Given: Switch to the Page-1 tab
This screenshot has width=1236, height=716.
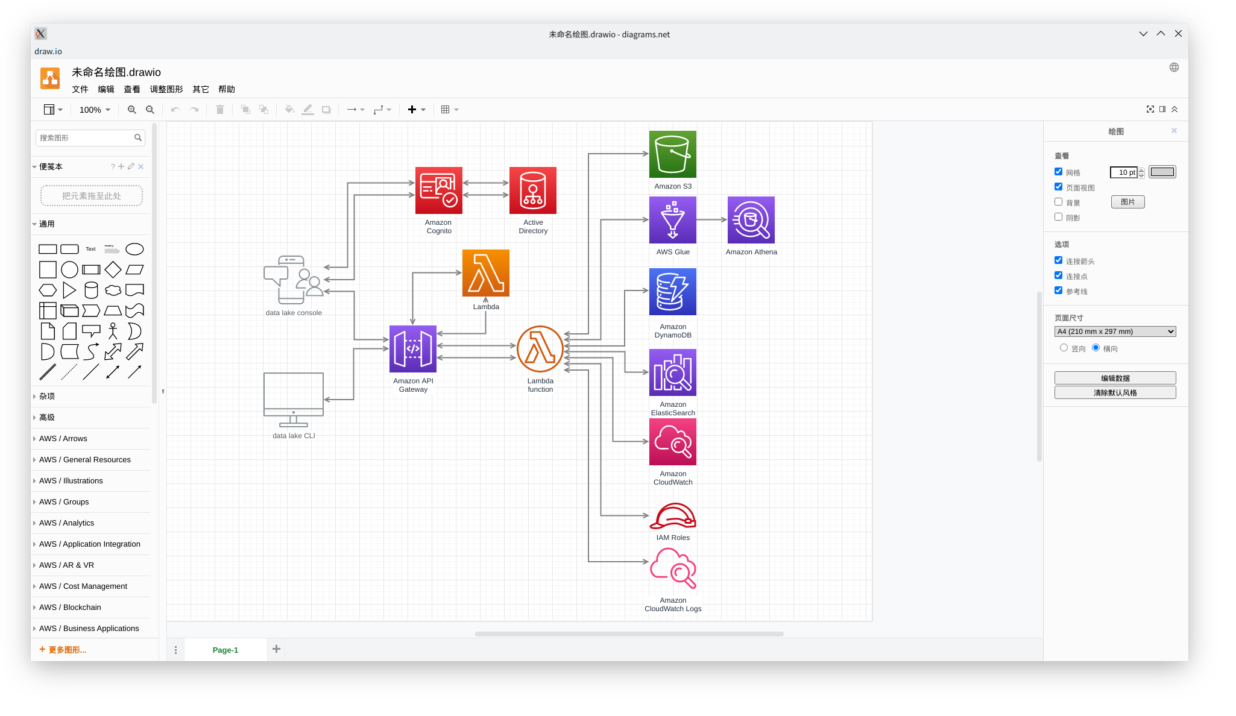Looking at the screenshot, I should (225, 650).
